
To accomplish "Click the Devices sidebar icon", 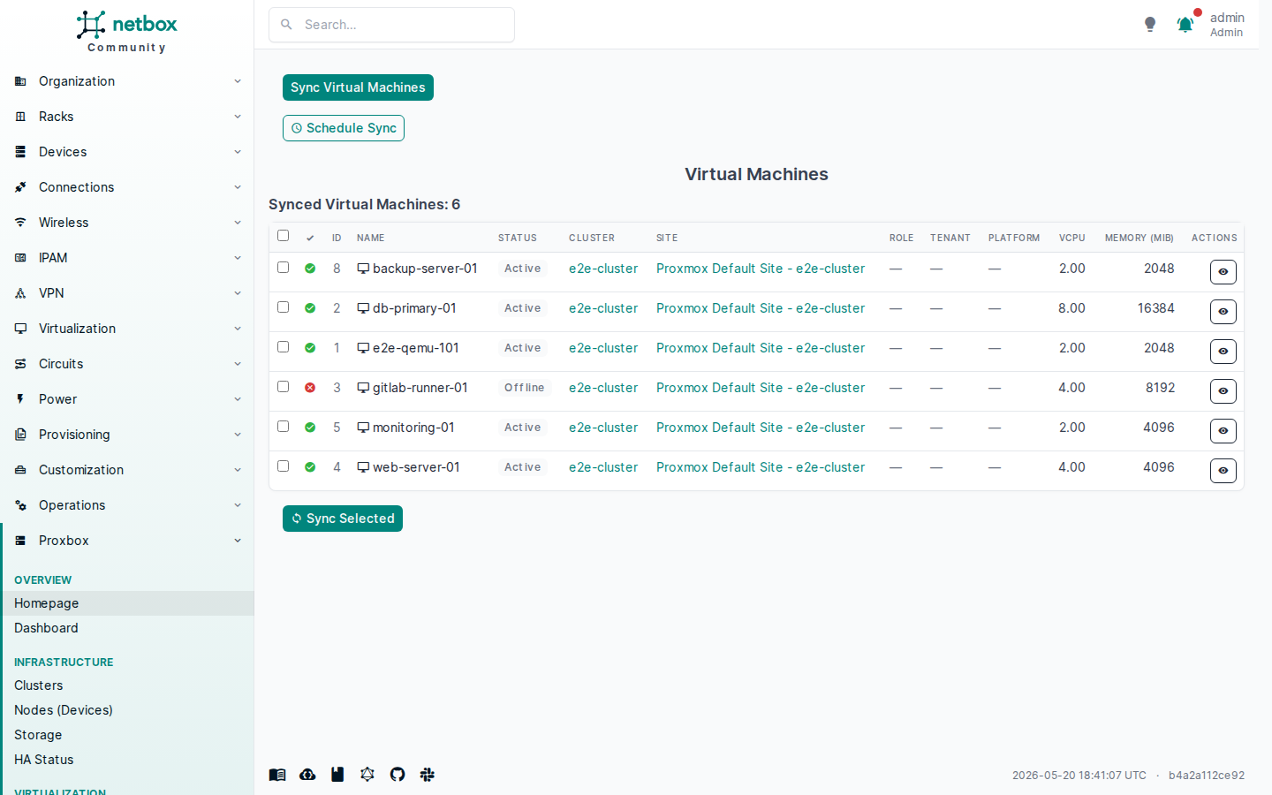I will pos(20,152).
